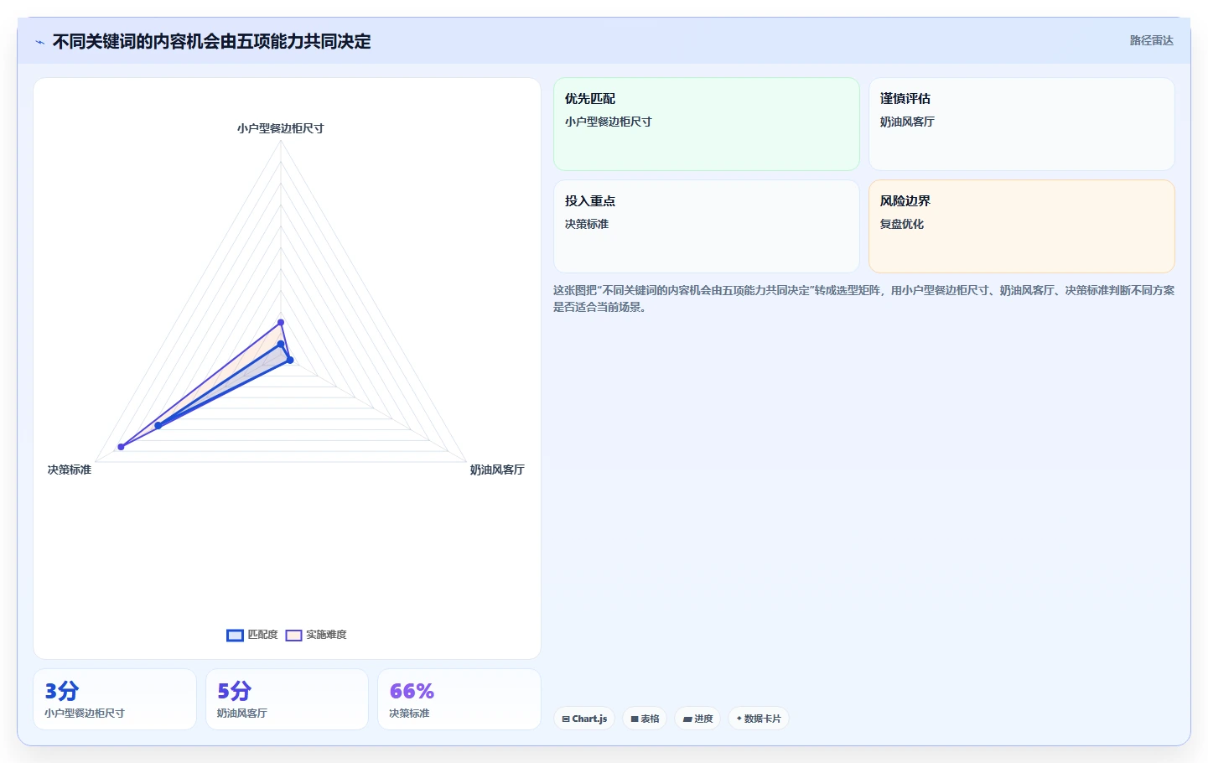Open the 谨慎评估 card
Screen dimensions: 1208x763
point(1021,124)
